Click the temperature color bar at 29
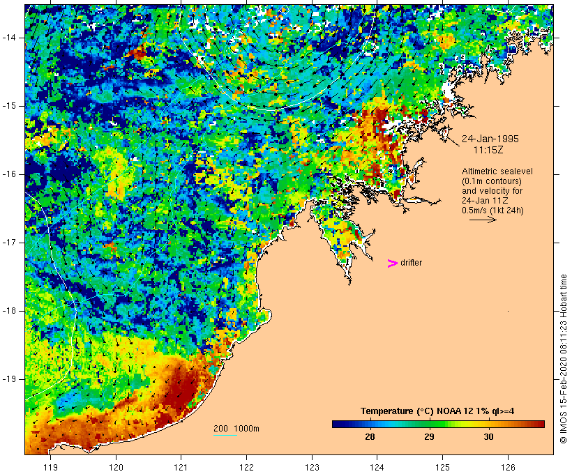Screen dimensions: 572x474 pyautogui.click(x=430, y=424)
